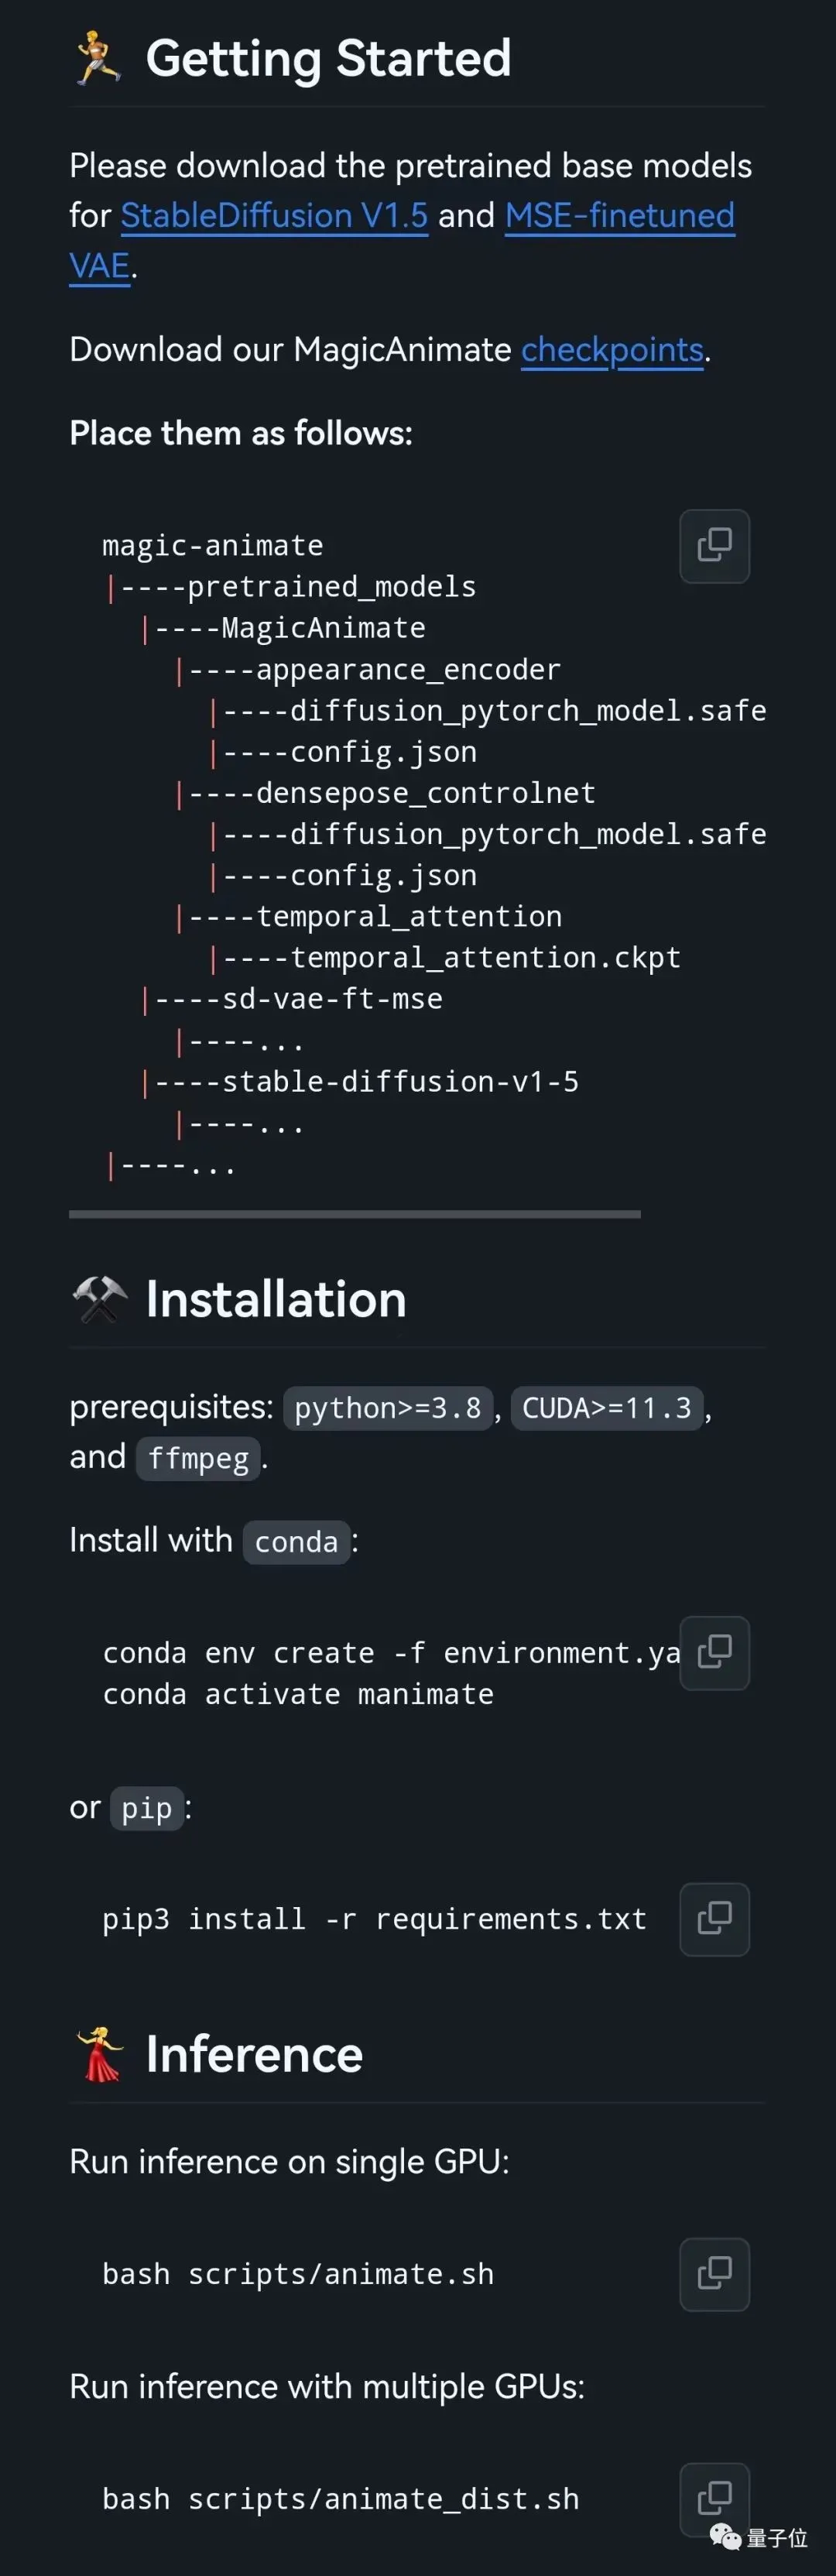Click the densepose_controlnet tree entry
Screen dimensions: 836x2576
point(425,793)
